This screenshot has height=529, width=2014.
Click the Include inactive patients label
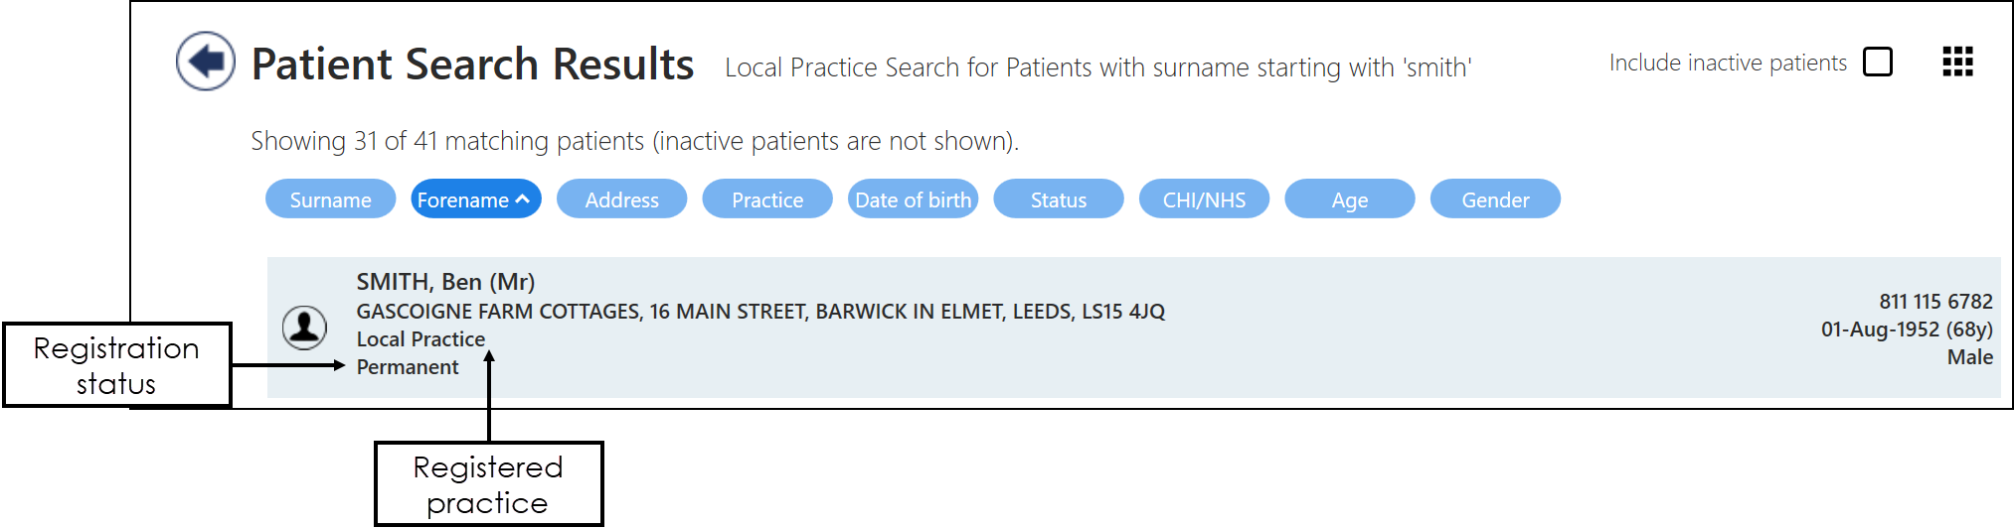pos(1728,63)
